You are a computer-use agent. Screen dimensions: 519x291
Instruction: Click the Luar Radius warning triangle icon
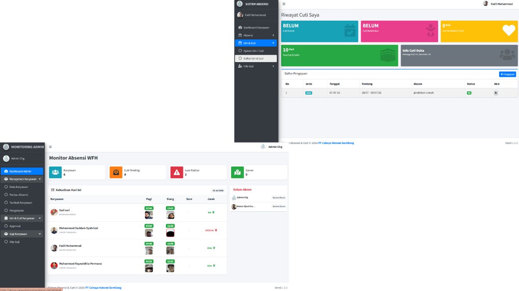pyautogui.click(x=176, y=172)
